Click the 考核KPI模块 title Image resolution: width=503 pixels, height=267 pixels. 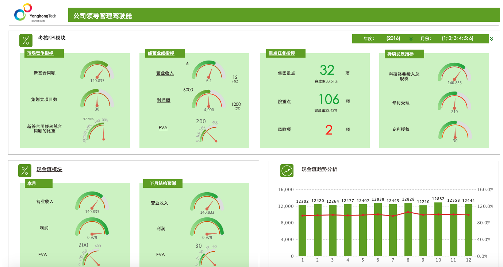(52, 38)
